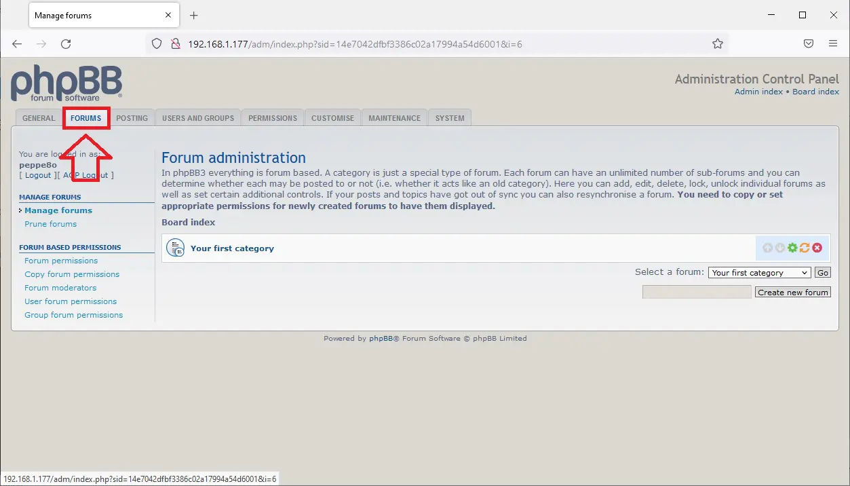This screenshot has height=486, width=850.
Task: Click the Logout link
Action: tap(38, 175)
